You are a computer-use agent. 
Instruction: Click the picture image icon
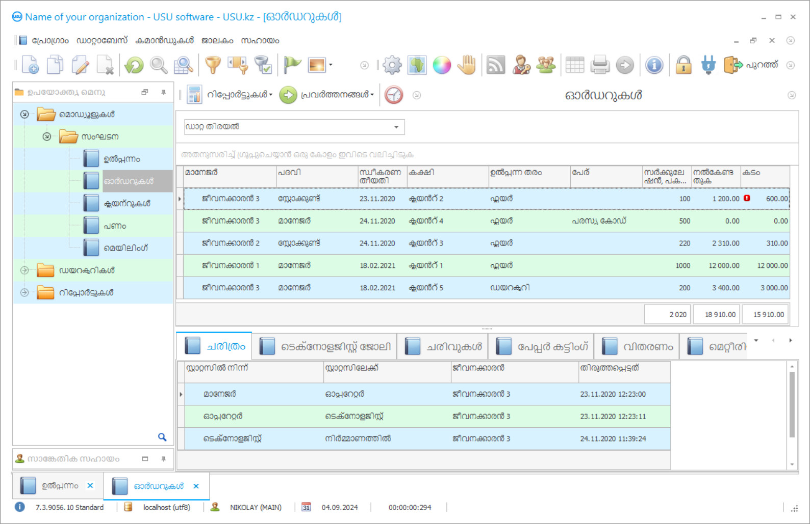click(317, 65)
